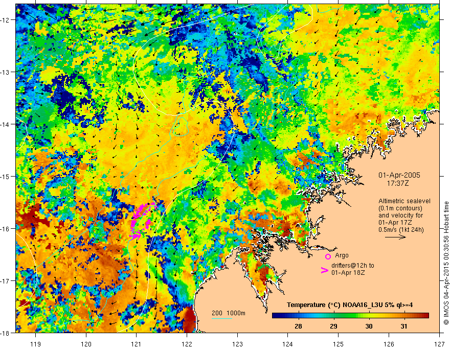Screen dimensions: 450x348
Task: Click longitude axis label '119'
Action: [36, 344]
